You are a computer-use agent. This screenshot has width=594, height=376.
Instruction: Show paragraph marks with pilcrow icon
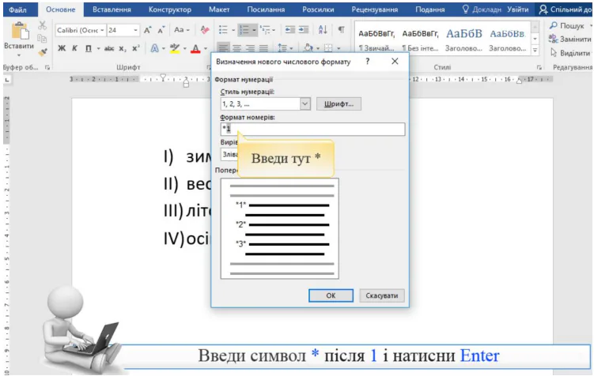pos(341,30)
